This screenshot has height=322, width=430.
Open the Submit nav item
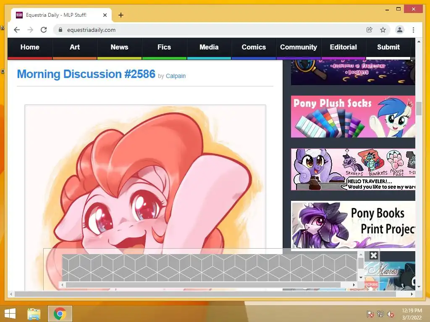[x=388, y=47]
